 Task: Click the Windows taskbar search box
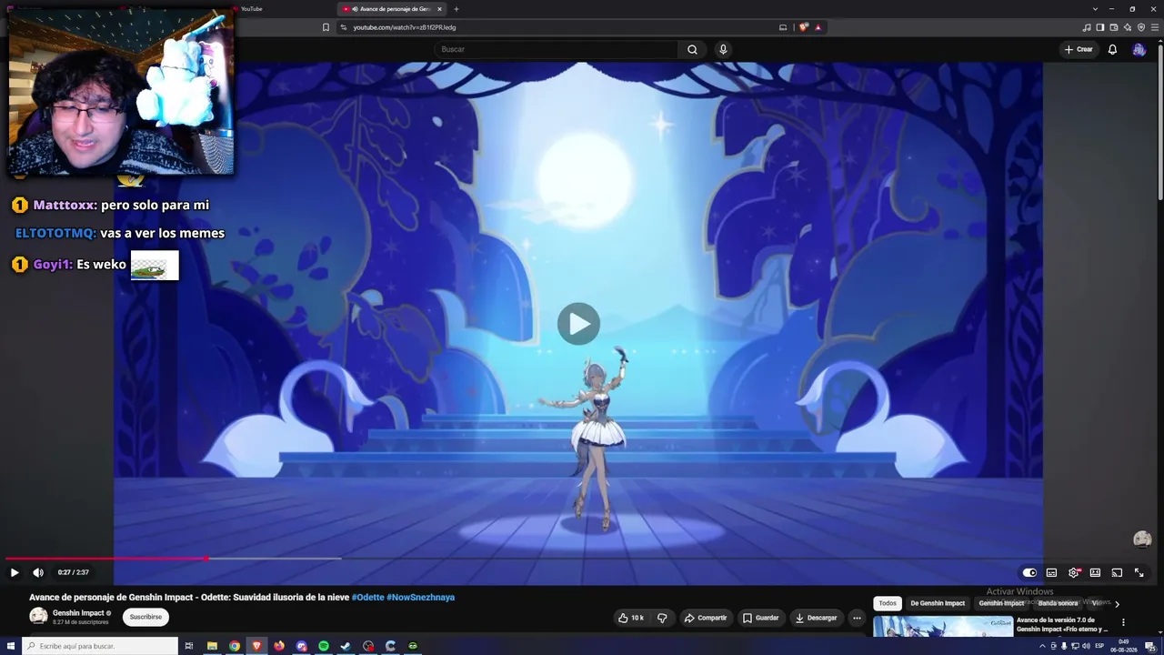(x=100, y=646)
